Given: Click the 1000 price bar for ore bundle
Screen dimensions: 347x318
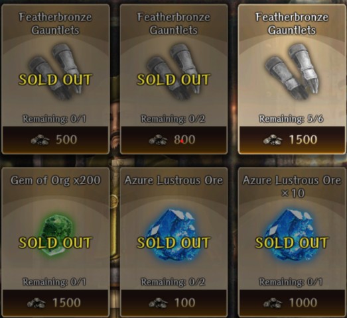Looking at the screenshot, I should (x=292, y=303).
